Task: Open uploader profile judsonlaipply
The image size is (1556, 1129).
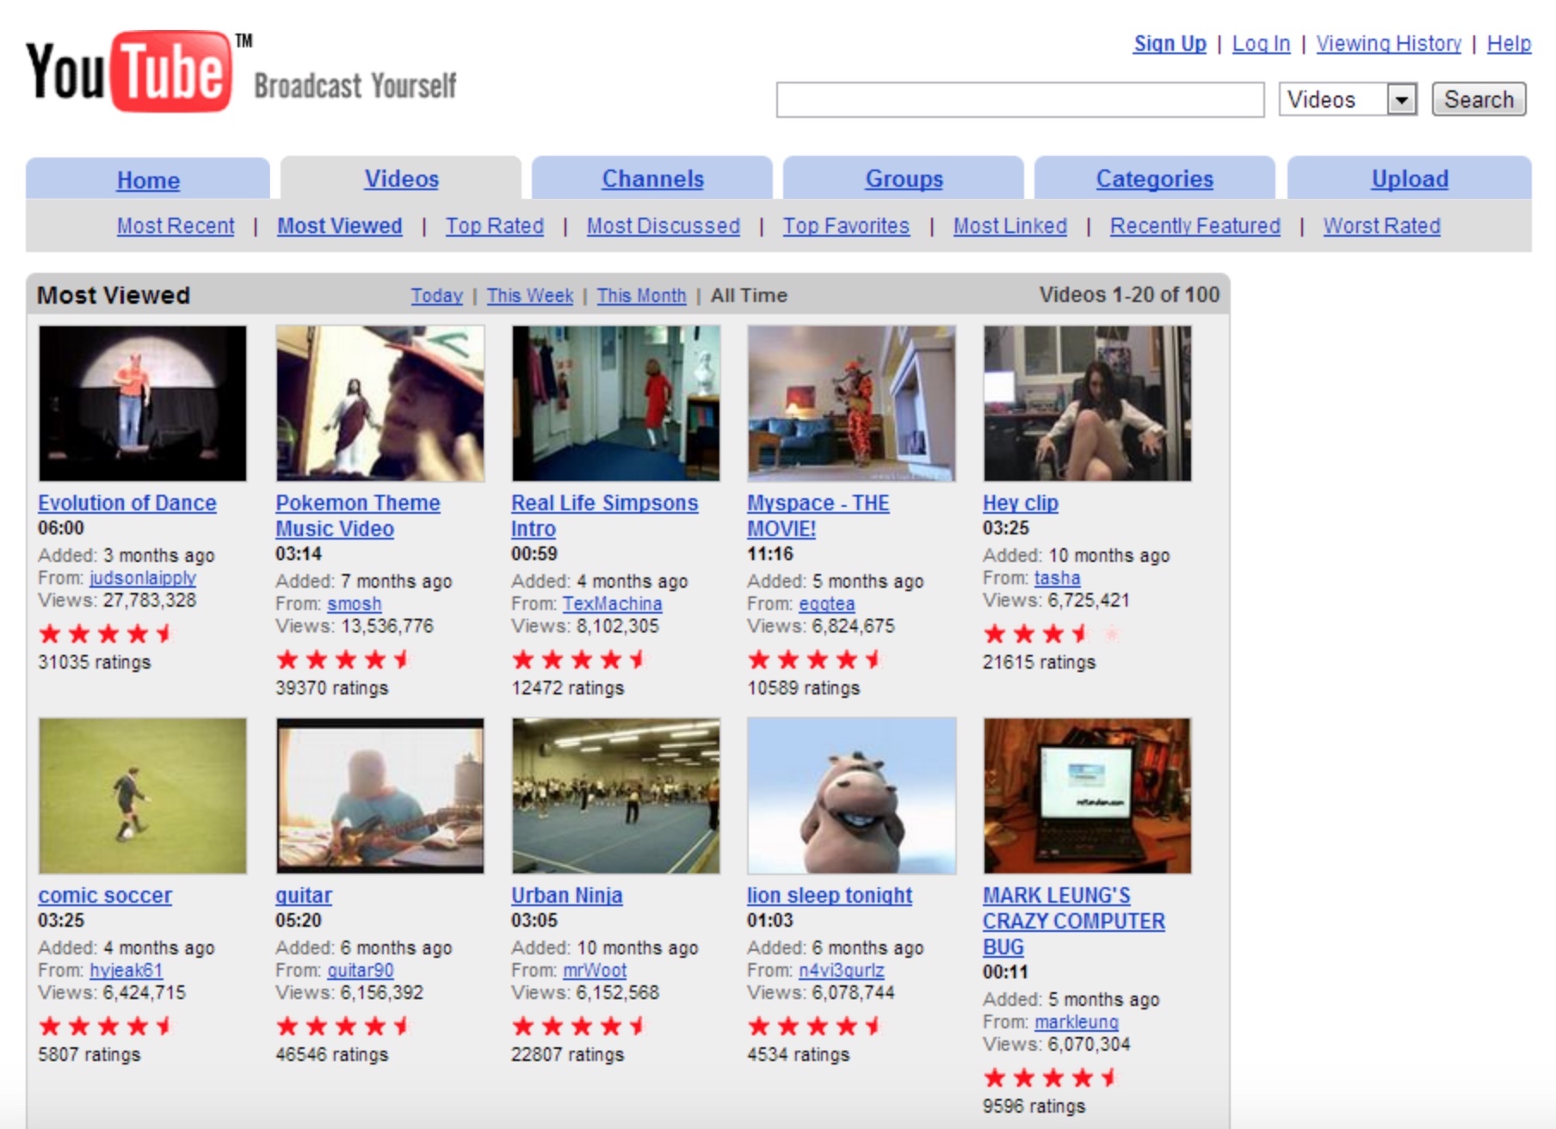Action: [143, 577]
